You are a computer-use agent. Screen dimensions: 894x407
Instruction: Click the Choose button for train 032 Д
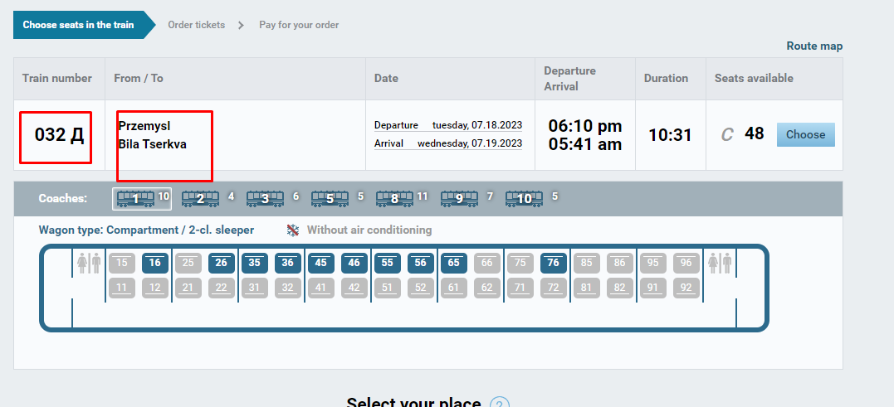[x=806, y=135]
